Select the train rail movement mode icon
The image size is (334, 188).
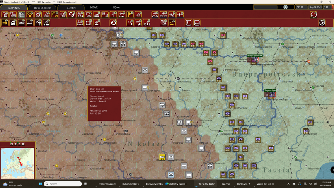13,22
